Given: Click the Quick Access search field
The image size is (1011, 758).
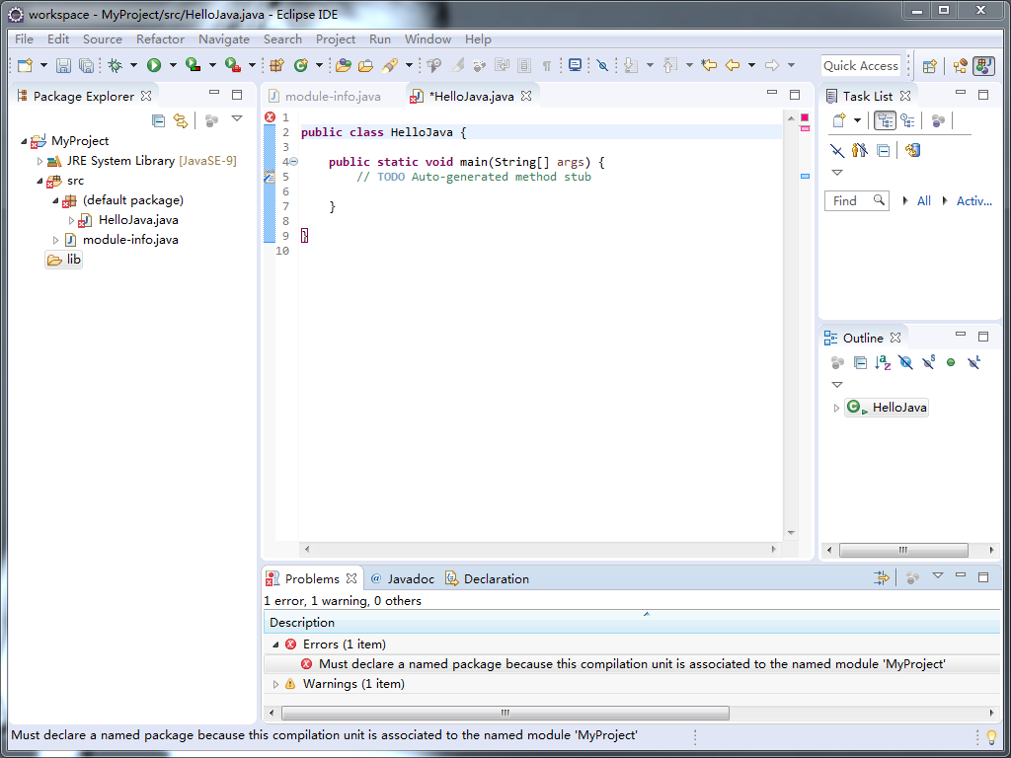Looking at the screenshot, I should 860,66.
